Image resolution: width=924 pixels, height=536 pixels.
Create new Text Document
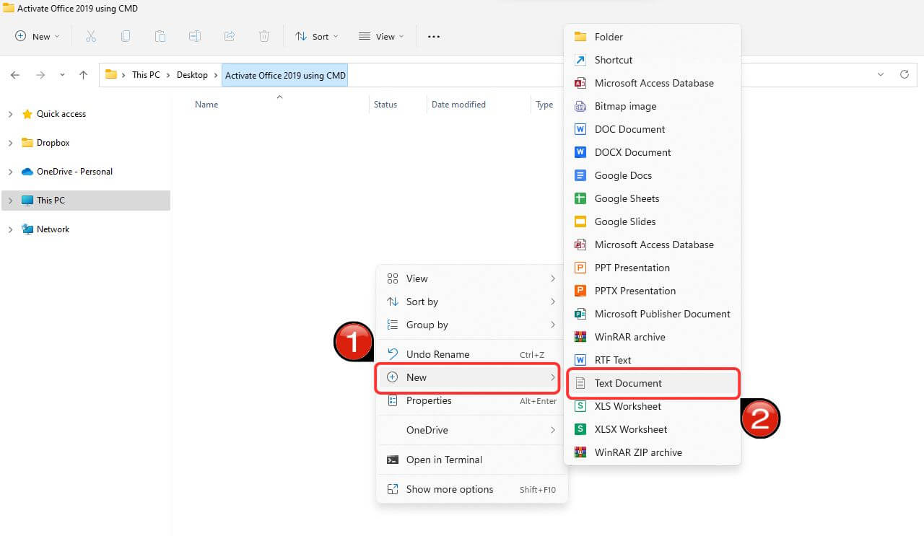pyautogui.click(x=653, y=383)
